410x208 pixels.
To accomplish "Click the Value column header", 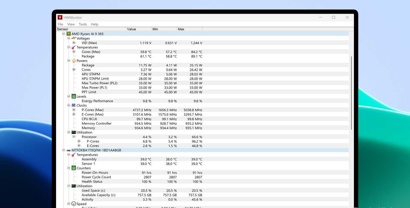I will coord(131,29).
